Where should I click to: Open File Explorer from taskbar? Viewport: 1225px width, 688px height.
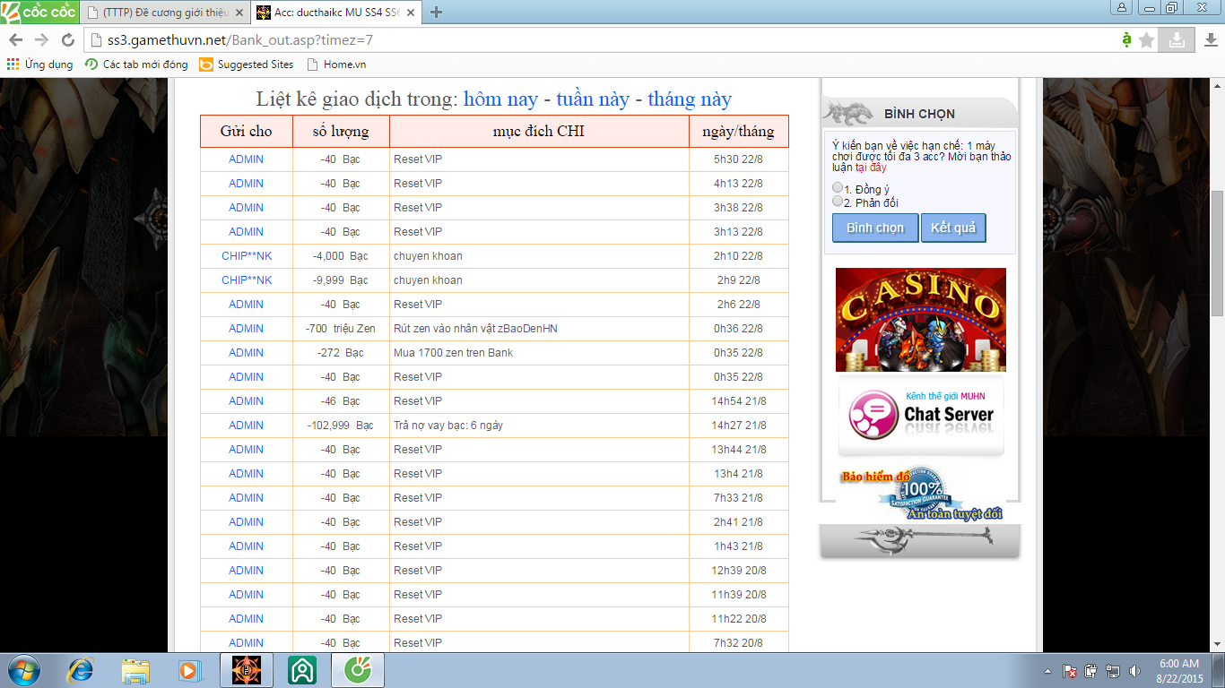tap(135, 670)
